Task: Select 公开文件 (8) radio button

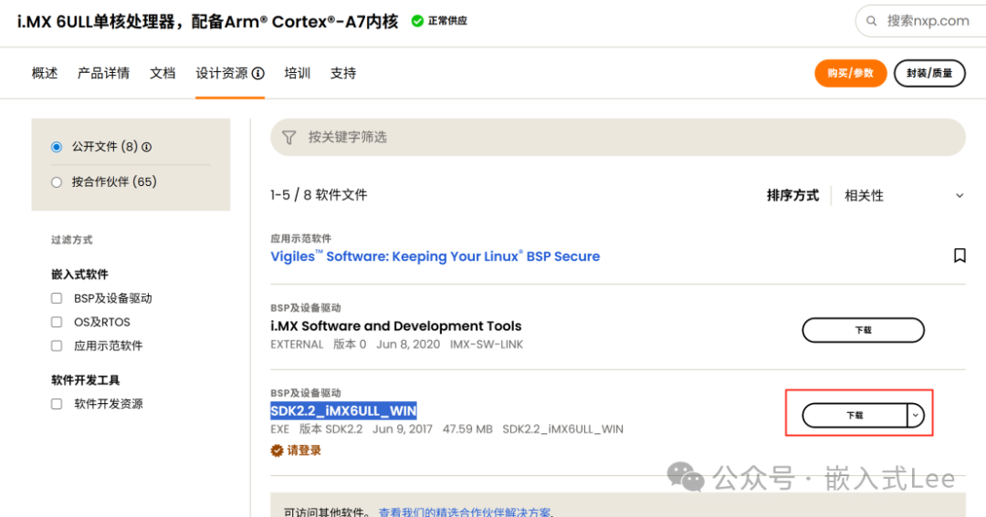Action: tap(57, 147)
